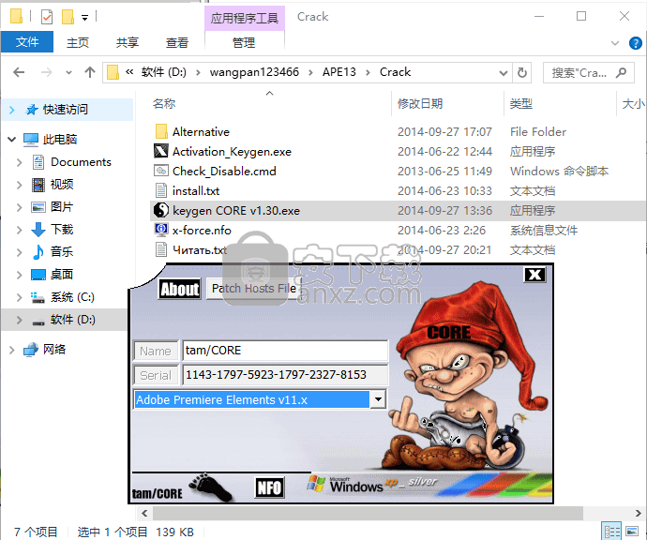This screenshot has height=540, width=647.
Task: Expand the address bar history dropdown
Action: pyautogui.click(x=503, y=72)
